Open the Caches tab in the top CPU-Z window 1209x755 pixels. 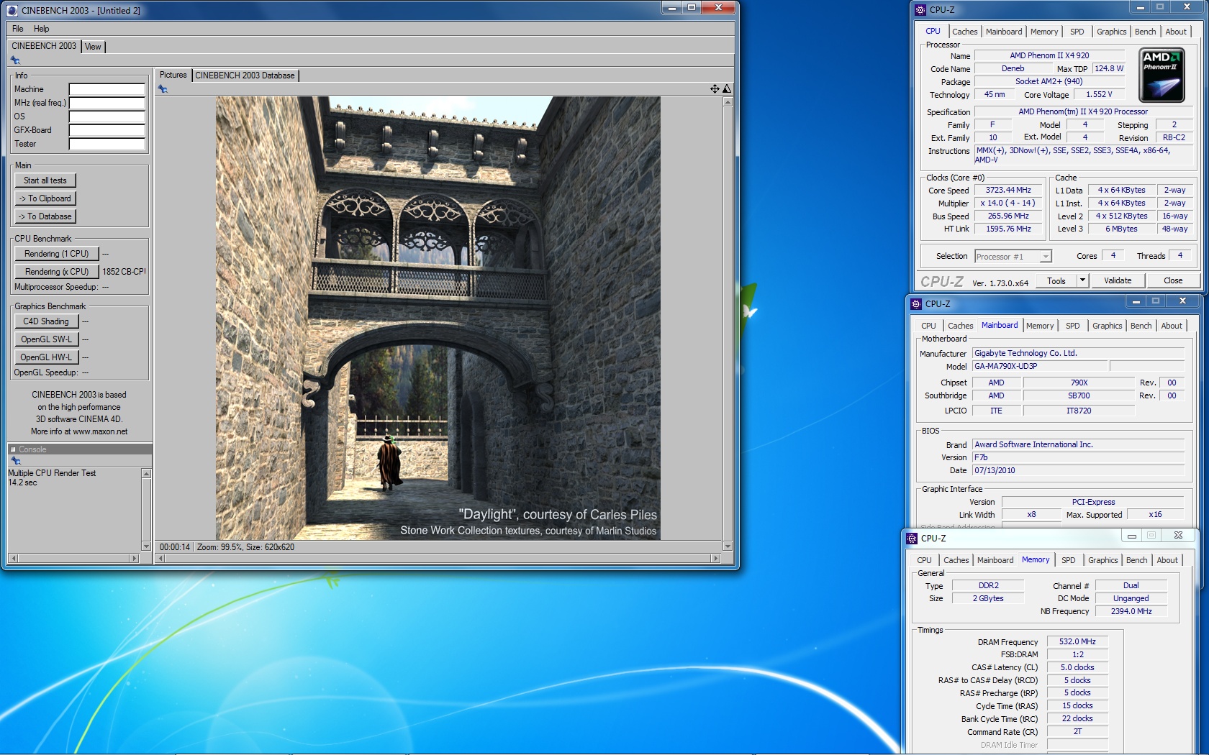point(964,32)
